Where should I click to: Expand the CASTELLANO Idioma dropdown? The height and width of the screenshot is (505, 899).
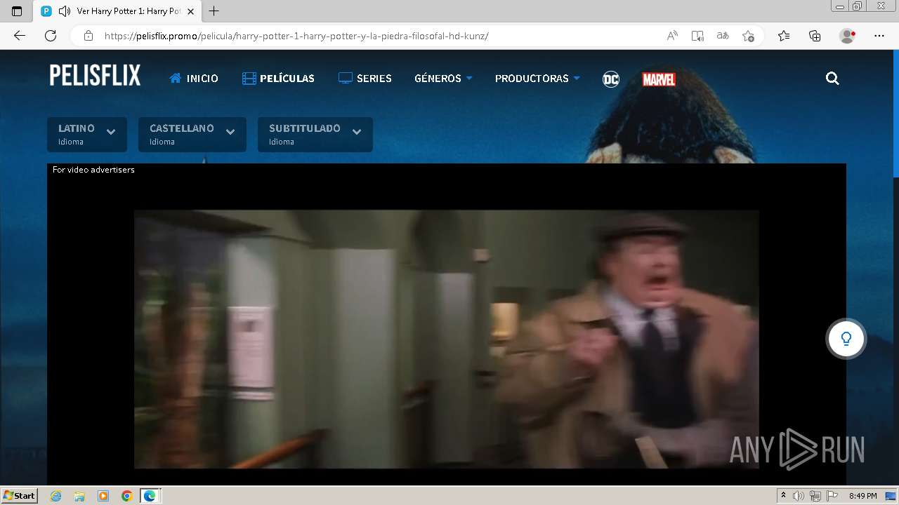tap(192, 134)
